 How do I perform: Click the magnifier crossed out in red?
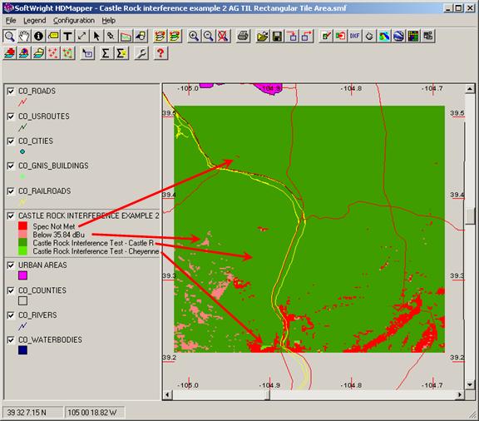pyautogui.click(x=223, y=36)
